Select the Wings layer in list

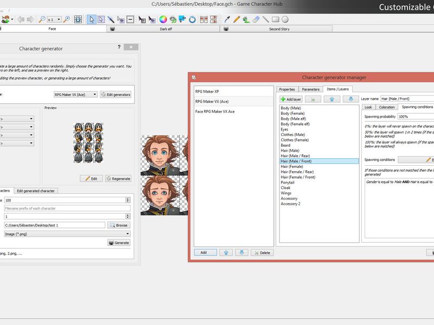(320, 193)
